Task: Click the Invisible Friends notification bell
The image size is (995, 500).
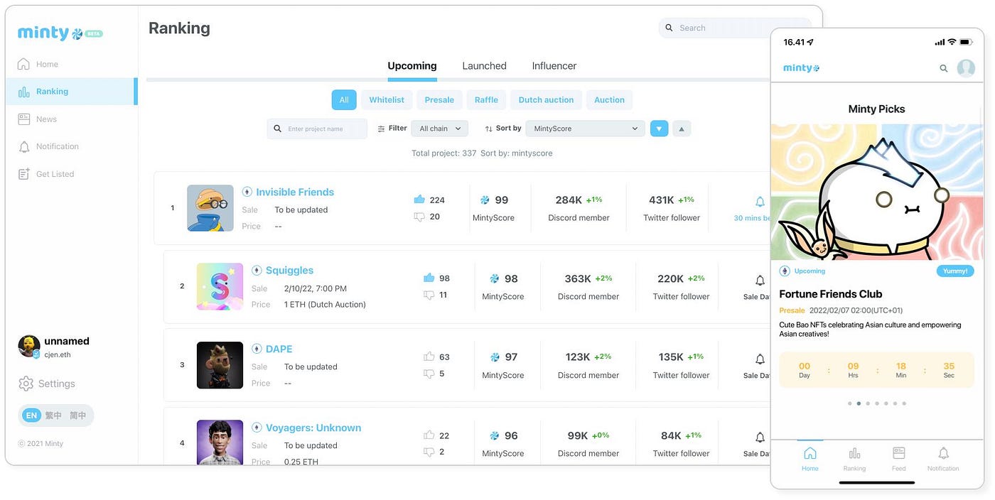Action: click(760, 202)
